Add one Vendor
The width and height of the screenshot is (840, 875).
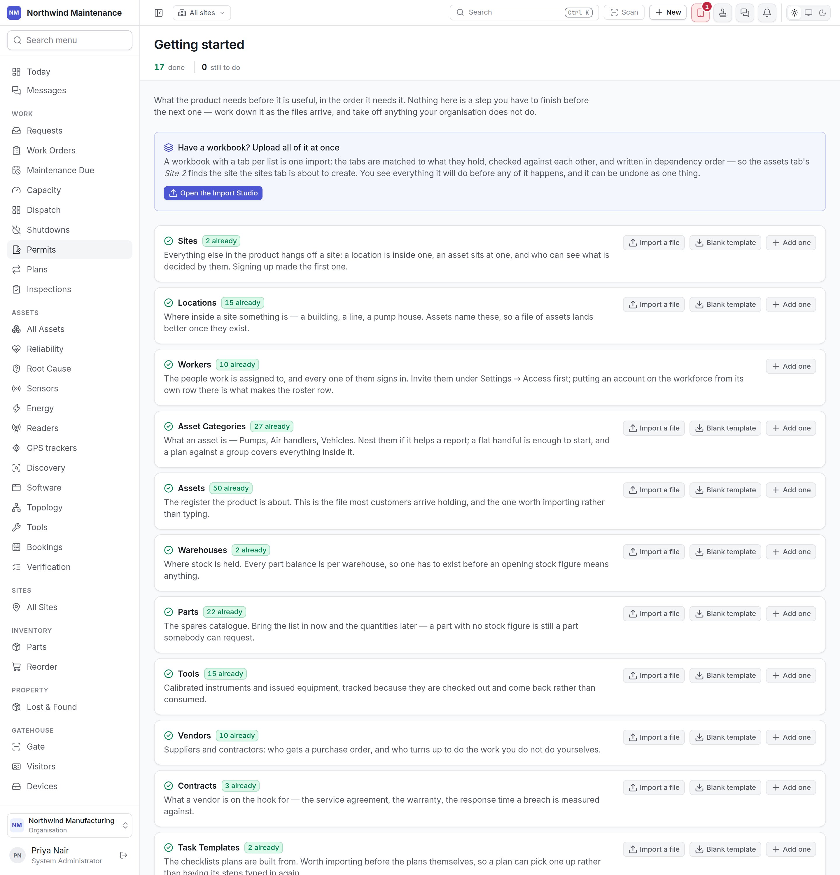click(791, 738)
